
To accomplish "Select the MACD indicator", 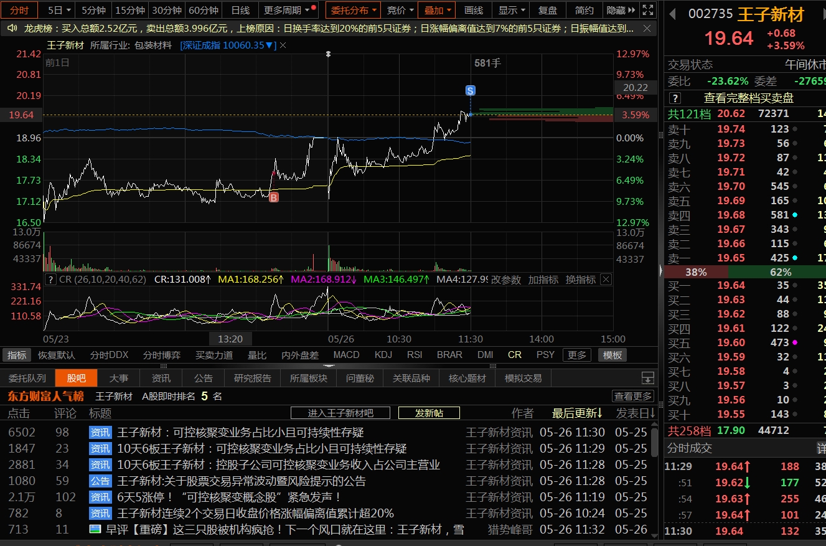I will pos(346,355).
